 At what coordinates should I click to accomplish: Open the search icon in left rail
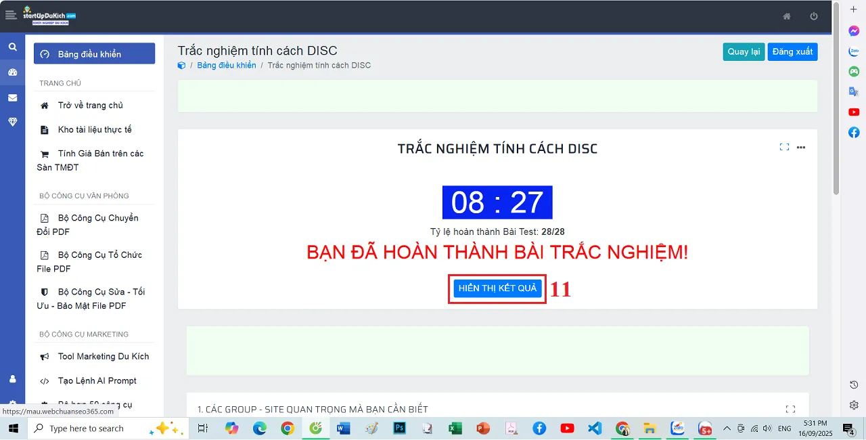(12, 47)
